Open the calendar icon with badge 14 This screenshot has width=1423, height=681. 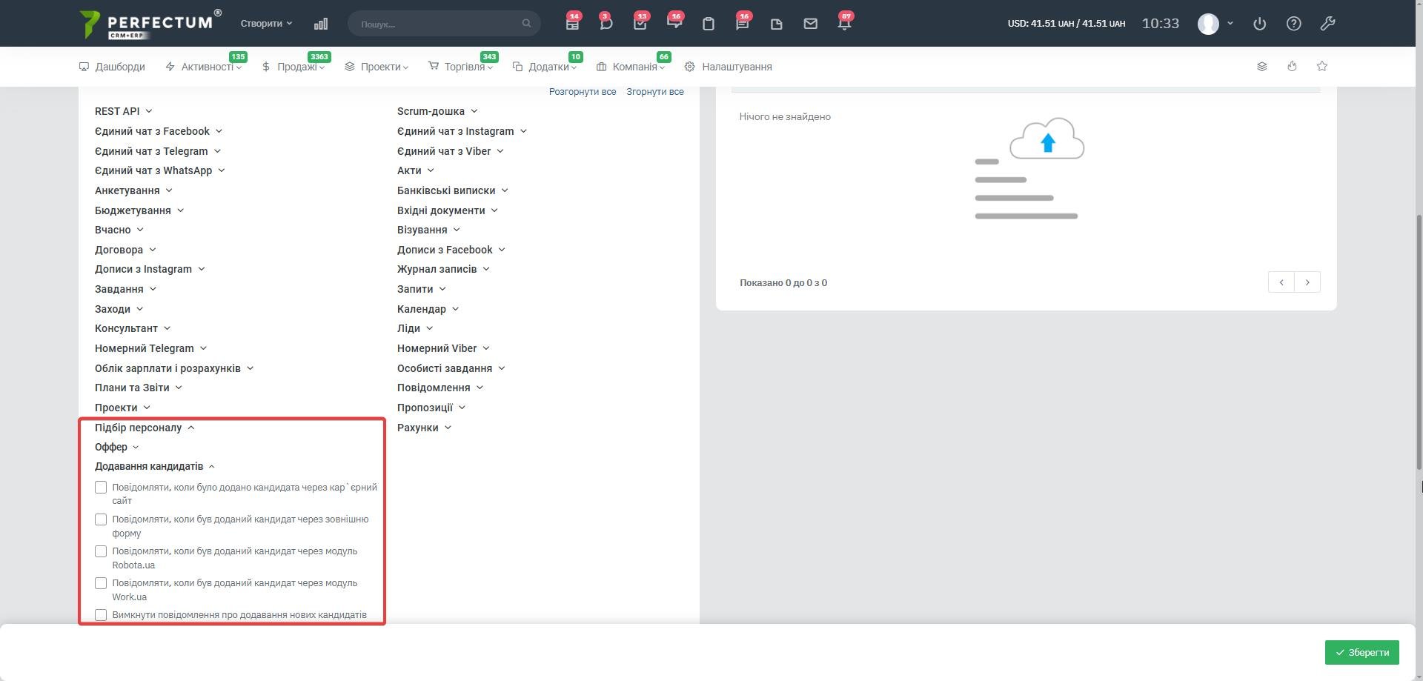pyautogui.click(x=572, y=24)
